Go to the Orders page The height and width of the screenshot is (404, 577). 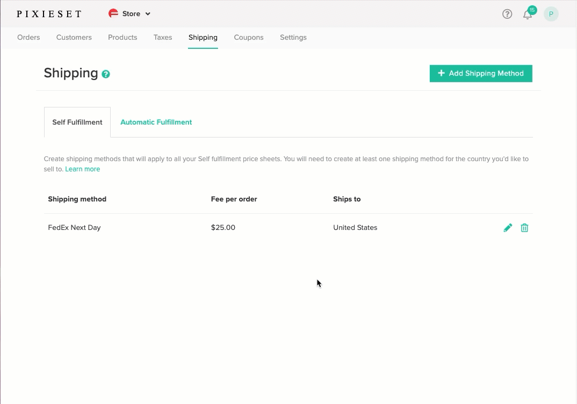click(28, 37)
